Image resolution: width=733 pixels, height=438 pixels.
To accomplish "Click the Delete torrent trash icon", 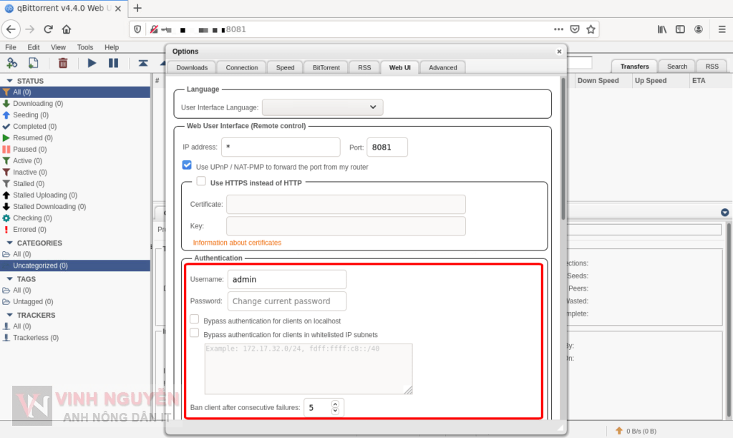I will tap(63, 63).
